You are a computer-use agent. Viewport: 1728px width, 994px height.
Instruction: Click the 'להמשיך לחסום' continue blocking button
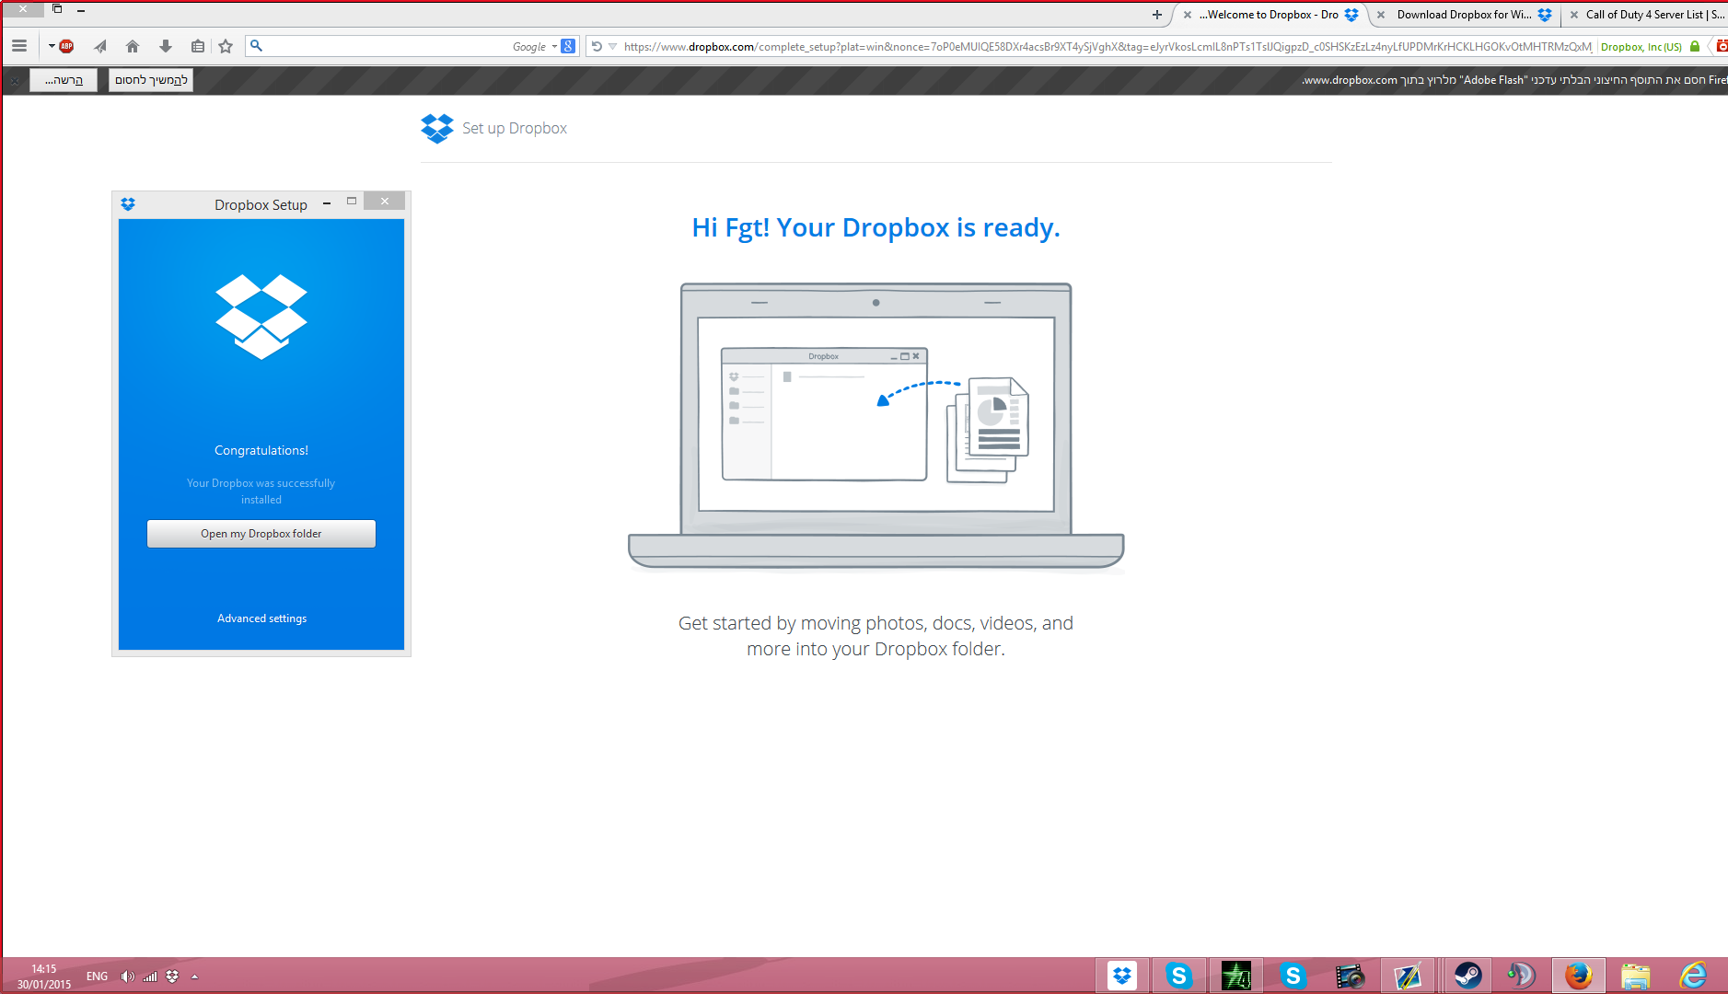[151, 80]
